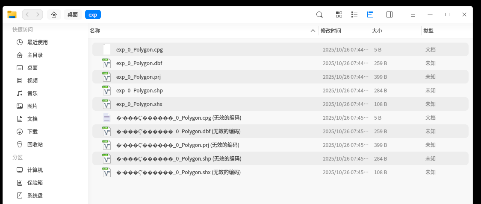The image size is (481, 204).
Task: Open 系统盘 in the sidebar
Action: click(x=45, y=195)
